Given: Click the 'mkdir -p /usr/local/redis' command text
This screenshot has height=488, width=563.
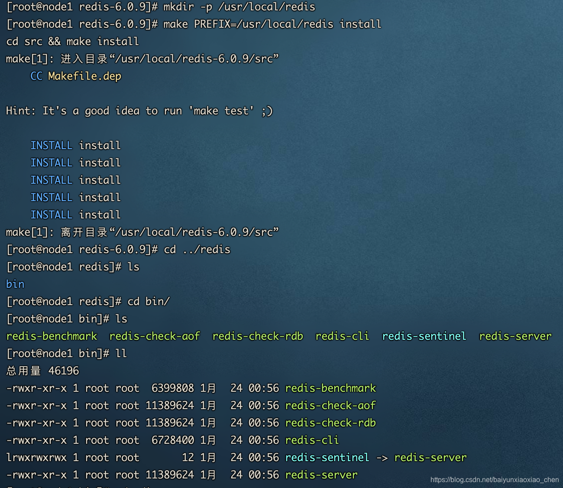Looking at the screenshot, I should coord(239,7).
